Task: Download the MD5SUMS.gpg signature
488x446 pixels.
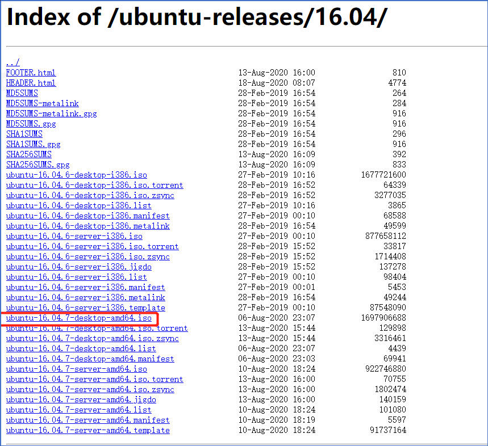Action: [31, 123]
